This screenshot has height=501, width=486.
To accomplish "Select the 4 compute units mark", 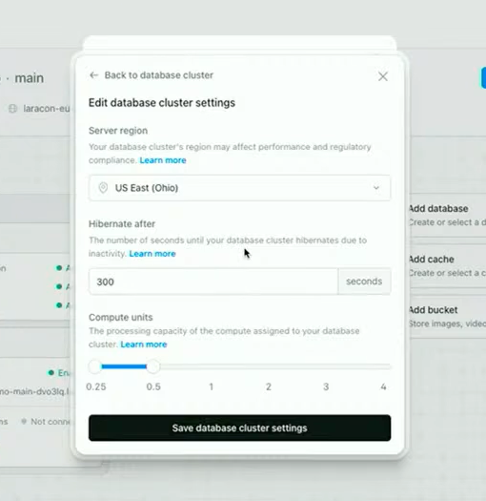I will click(x=383, y=386).
